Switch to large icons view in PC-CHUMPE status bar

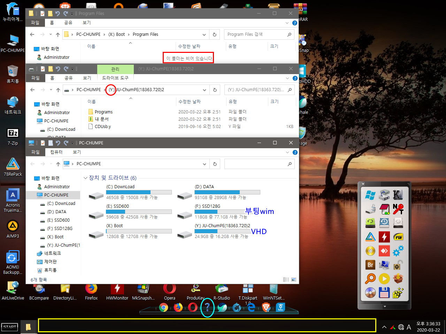pos(294,280)
